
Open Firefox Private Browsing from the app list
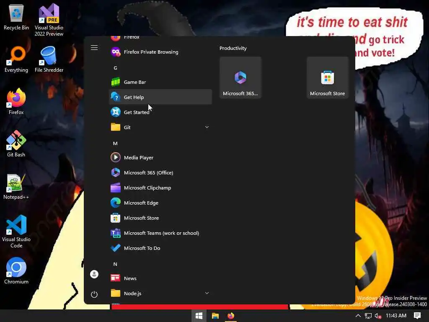pos(160,52)
